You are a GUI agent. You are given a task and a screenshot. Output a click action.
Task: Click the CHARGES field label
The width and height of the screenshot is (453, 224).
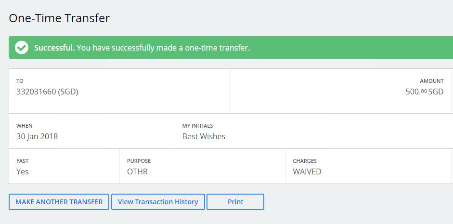[x=305, y=161]
